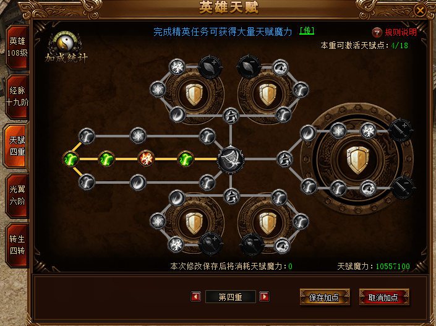
Task: Select the orange activated talent node
Action: coord(146,158)
